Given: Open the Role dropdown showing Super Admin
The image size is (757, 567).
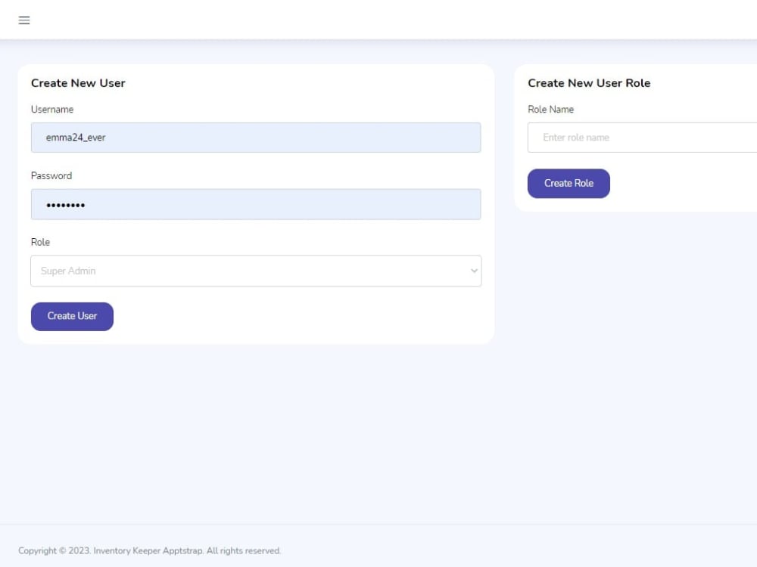Looking at the screenshot, I should (x=255, y=271).
